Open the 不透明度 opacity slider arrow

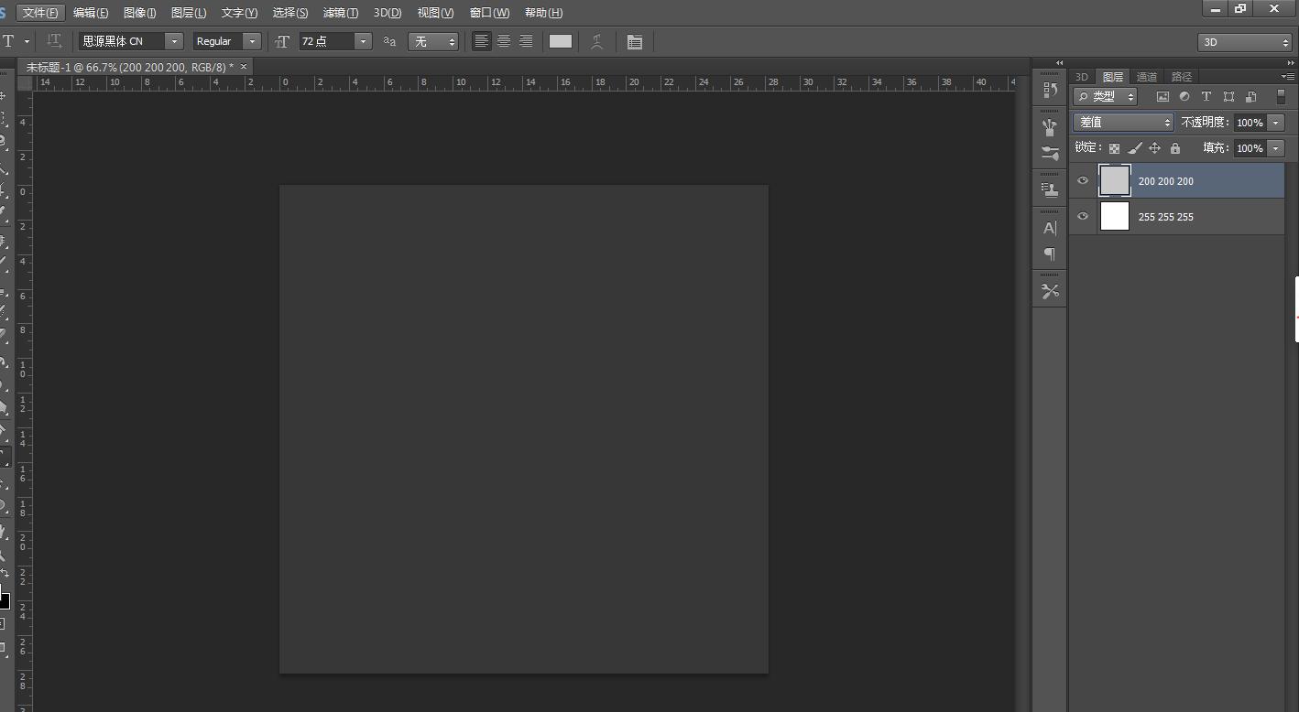pos(1275,123)
